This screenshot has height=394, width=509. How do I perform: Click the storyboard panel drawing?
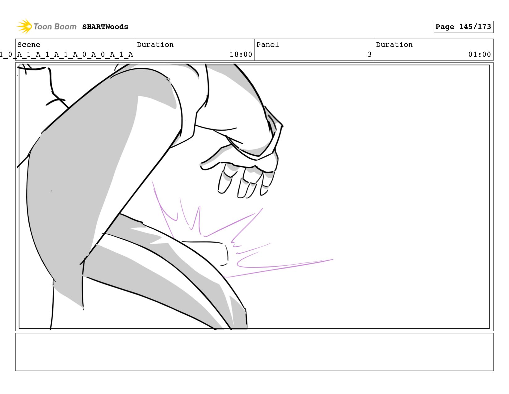[x=254, y=197]
